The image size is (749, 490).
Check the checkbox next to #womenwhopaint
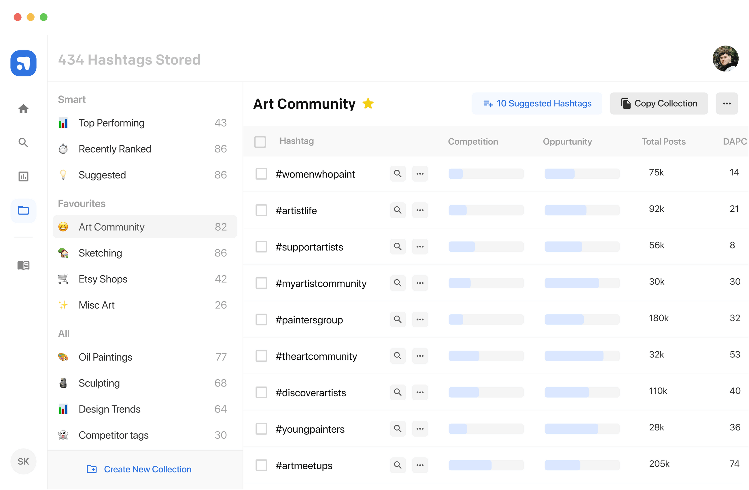tap(261, 174)
